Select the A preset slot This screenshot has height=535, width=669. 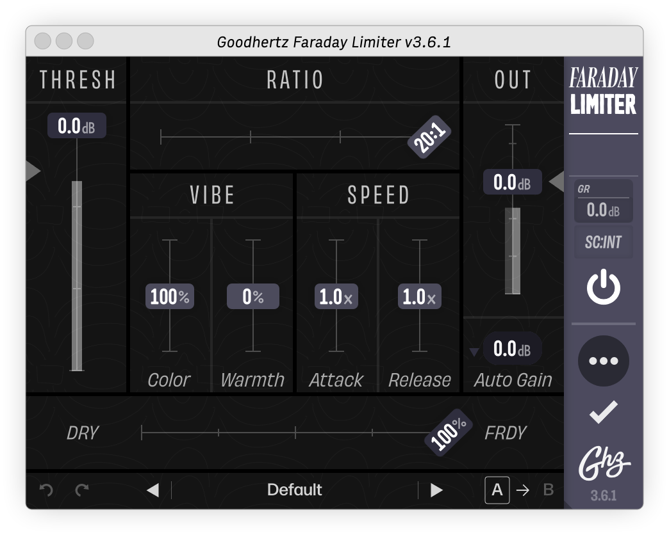click(x=497, y=490)
